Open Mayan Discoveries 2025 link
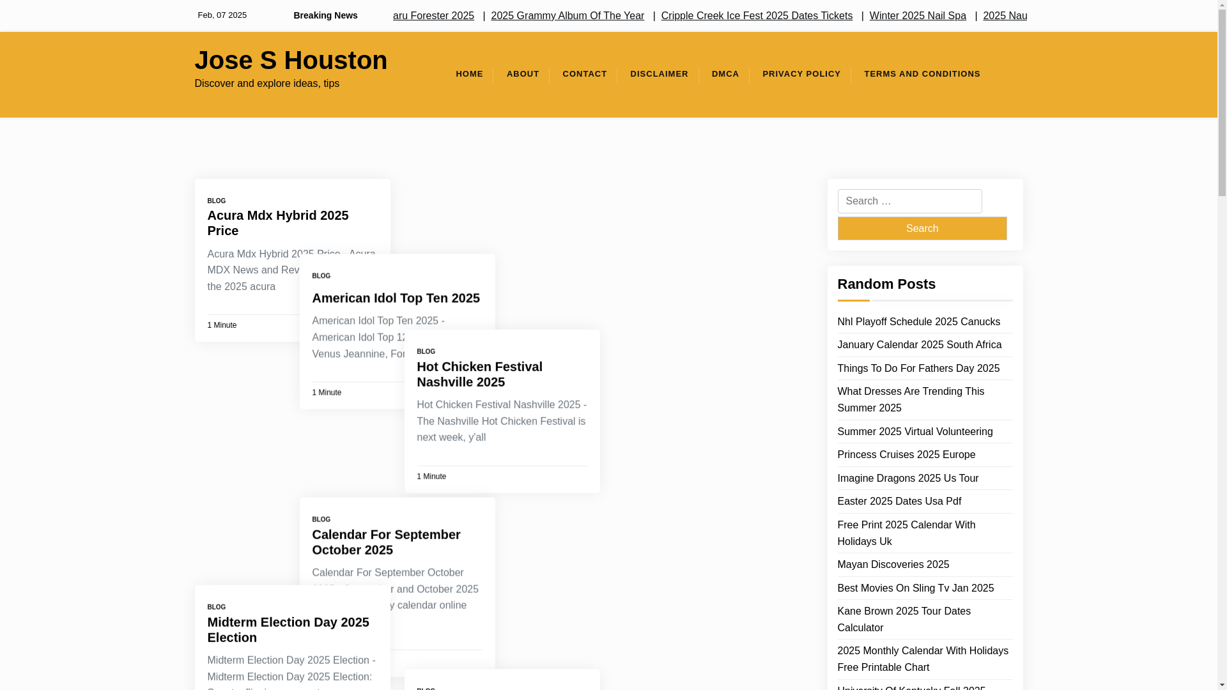 coord(893,565)
